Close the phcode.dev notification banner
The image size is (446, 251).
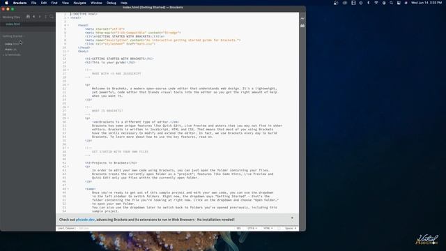click(292, 218)
